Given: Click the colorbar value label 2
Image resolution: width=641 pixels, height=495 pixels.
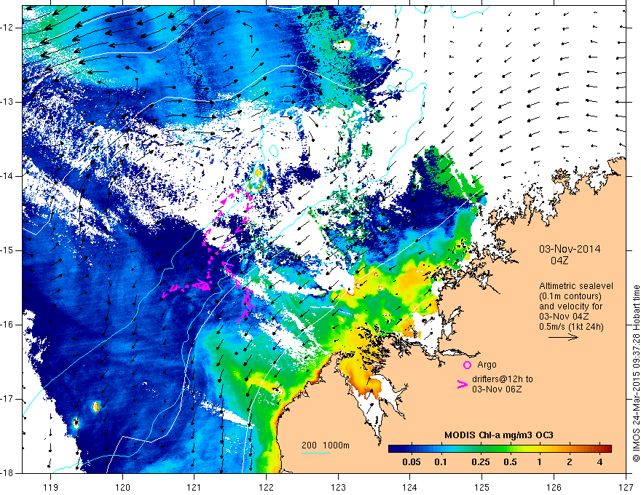Looking at the screenshot, I should click(570, 462).
